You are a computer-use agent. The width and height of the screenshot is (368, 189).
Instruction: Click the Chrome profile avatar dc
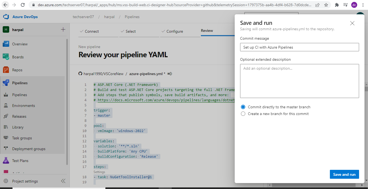(354, 5)
